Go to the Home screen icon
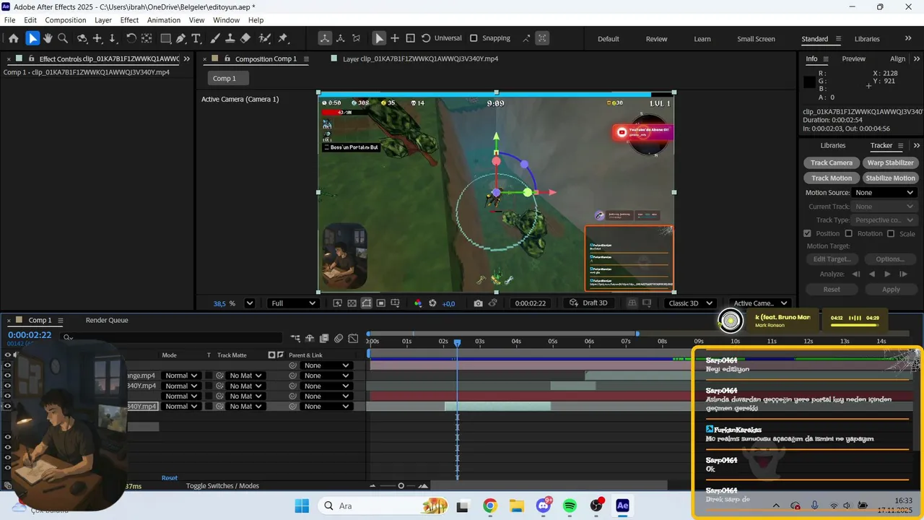Image resolution: width=924 pixels, height=520 pixels. tap(13, 38)
